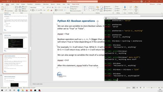Toggle the AutoSave switch
163x92 pixels.
8,2
